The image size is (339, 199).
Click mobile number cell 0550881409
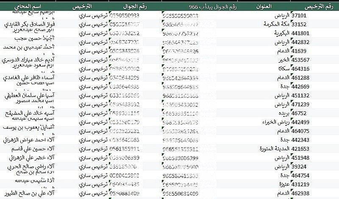coord(125,193)
